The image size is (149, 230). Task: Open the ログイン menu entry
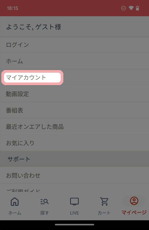[74, 45]
